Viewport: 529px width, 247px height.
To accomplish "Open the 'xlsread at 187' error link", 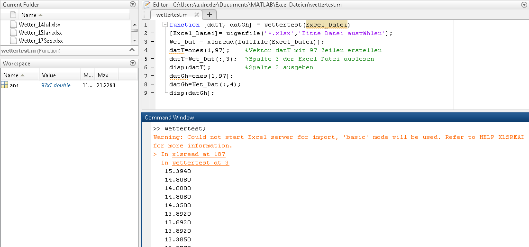I will tap(199, 154).
